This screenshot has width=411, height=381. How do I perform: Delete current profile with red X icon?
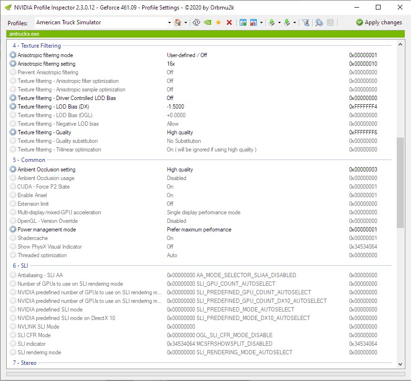click(x=229, y=22)
